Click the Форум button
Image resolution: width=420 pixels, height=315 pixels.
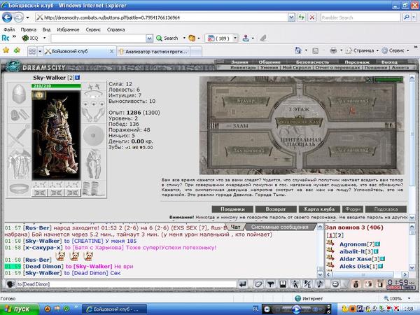point(353,209)
